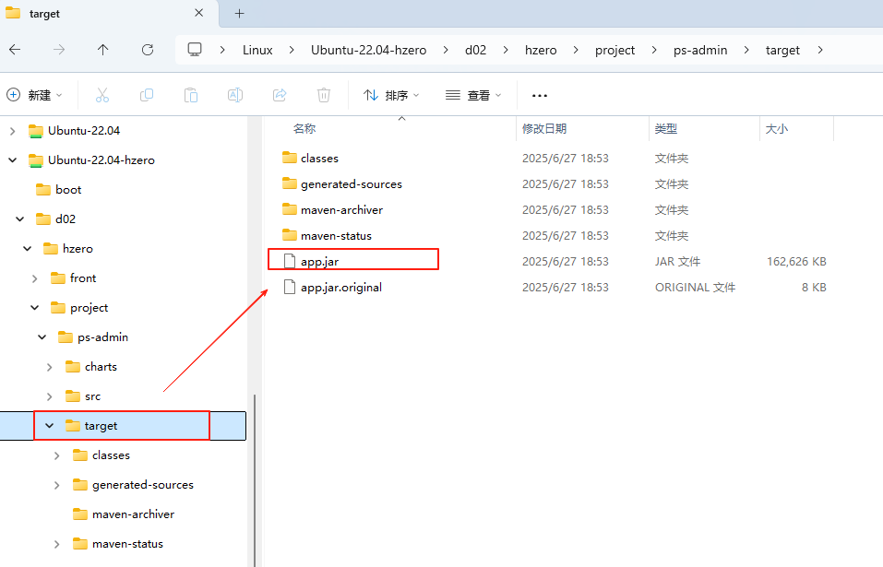The image size is (883, 567).
Task: Open the 新建 (New) dropdown
Action: [x=35, y=95]
